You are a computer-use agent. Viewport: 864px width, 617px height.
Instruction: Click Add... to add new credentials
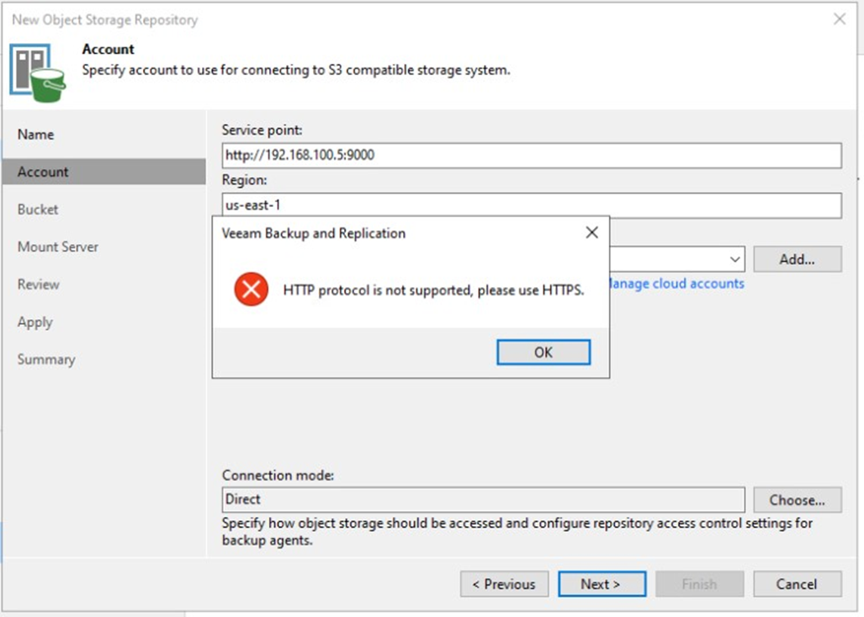798,259
